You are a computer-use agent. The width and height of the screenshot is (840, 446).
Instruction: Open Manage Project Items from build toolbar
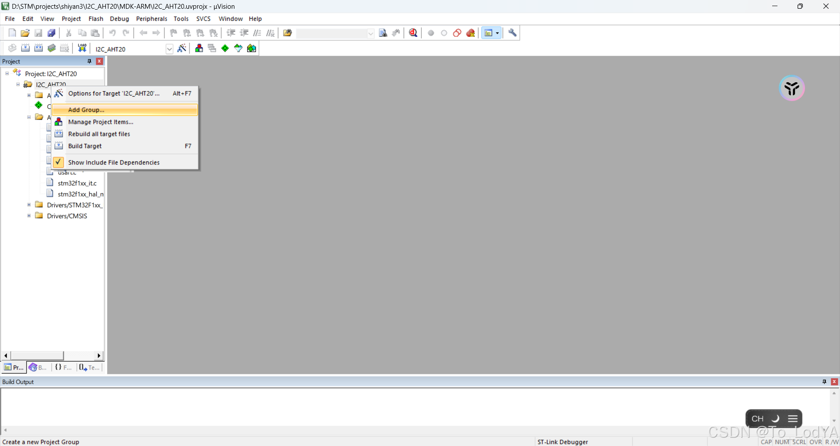(x=199, y=48)
